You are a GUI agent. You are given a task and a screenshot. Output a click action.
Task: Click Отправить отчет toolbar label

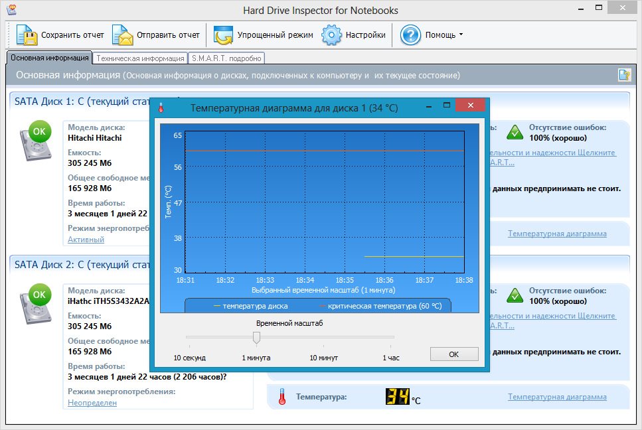click(168, 35)
